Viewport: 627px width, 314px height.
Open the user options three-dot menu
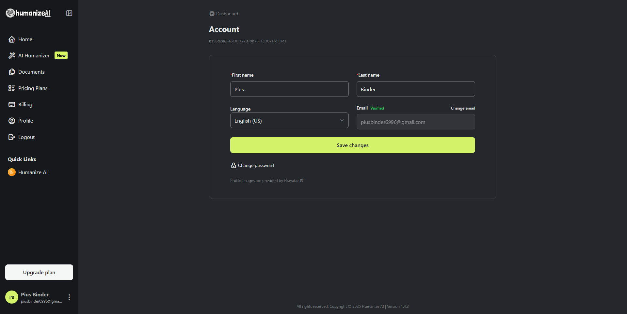click(69, 297)
